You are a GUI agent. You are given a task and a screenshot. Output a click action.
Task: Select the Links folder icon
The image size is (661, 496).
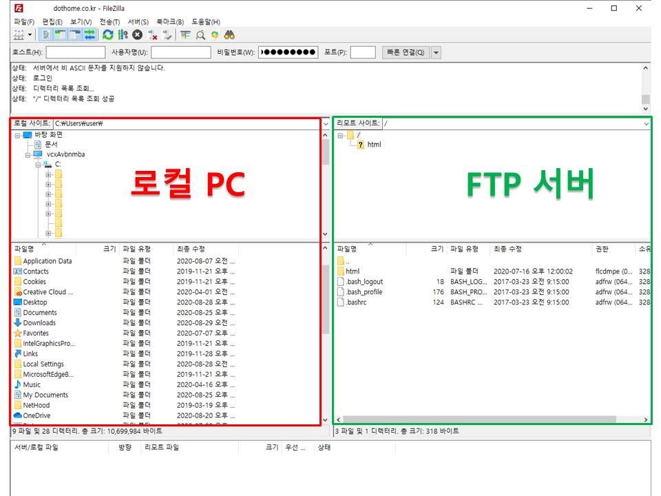pyautogui.click(x=18, y=354)
